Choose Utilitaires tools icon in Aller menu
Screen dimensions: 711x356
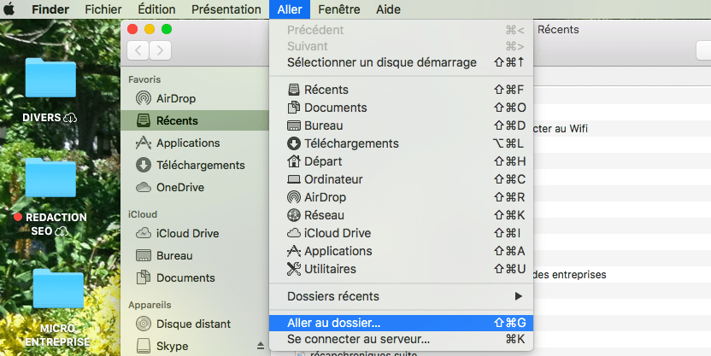(x=294, y=269)
